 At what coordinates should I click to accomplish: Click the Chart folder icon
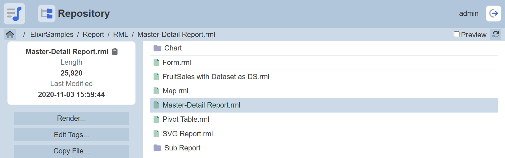[157, 48]
